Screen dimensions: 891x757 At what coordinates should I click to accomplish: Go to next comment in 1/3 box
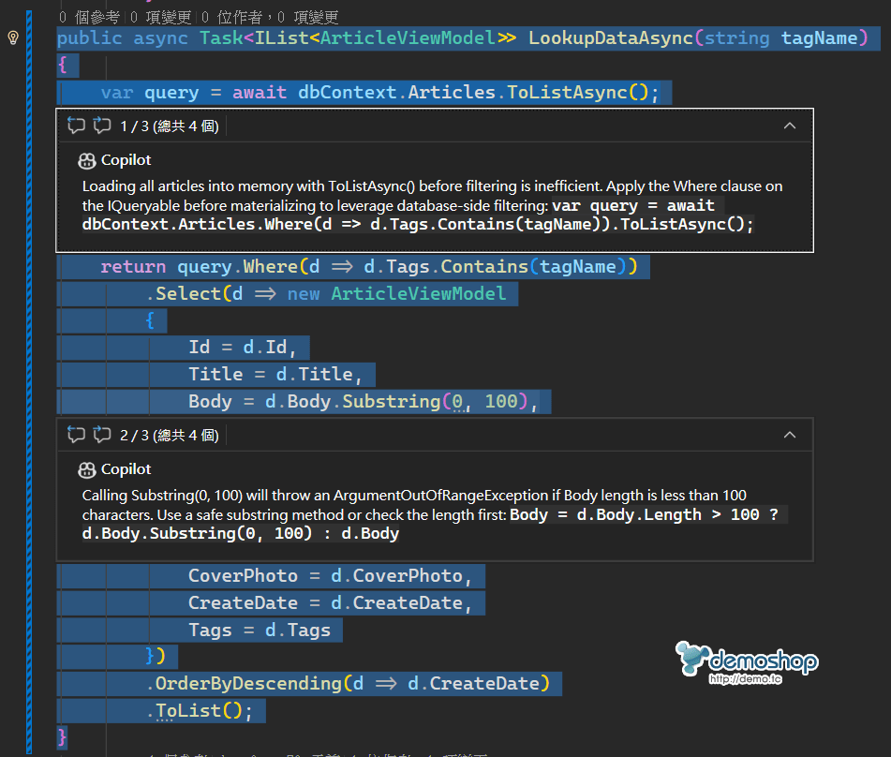click(x=101, y=126)
